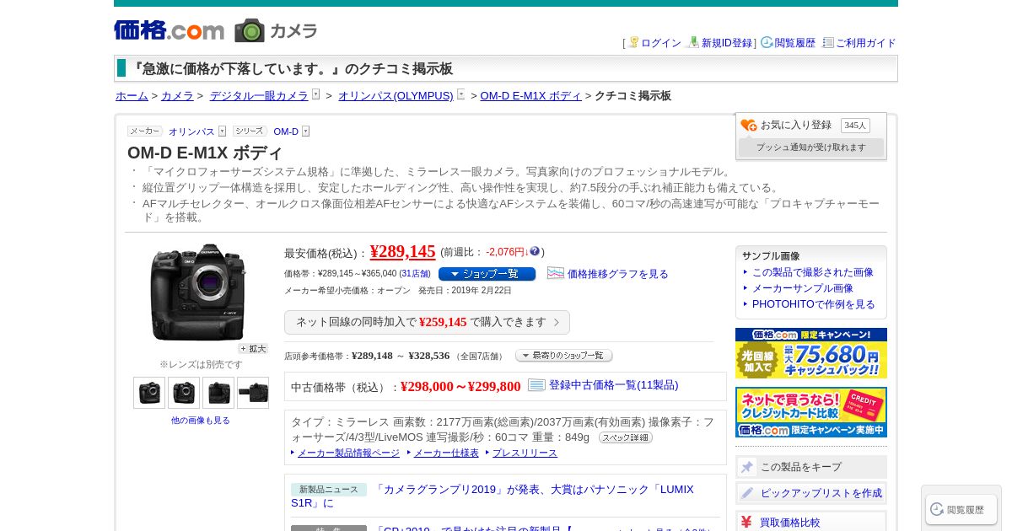Click the 75,680円 cashback campaign banner
1012x531 pixels.
[x=811, y=353]
